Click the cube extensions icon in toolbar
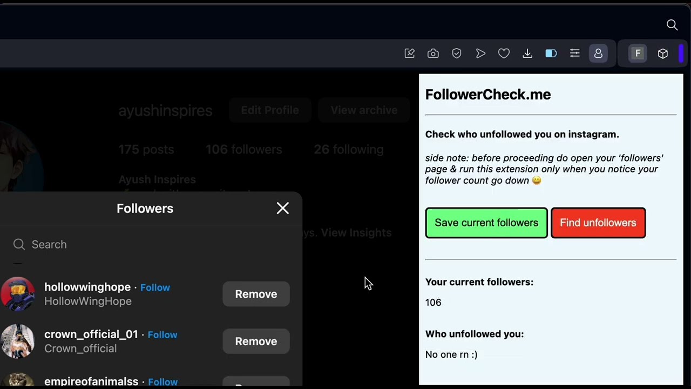Image resolution: width=691 pixels, height=389 pixels. [663, 53]
